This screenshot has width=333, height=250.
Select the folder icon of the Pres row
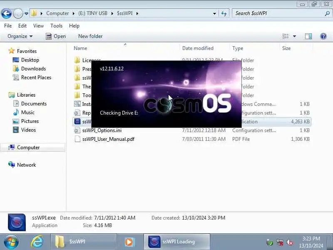pyautogui.click(x=77, y=69)
